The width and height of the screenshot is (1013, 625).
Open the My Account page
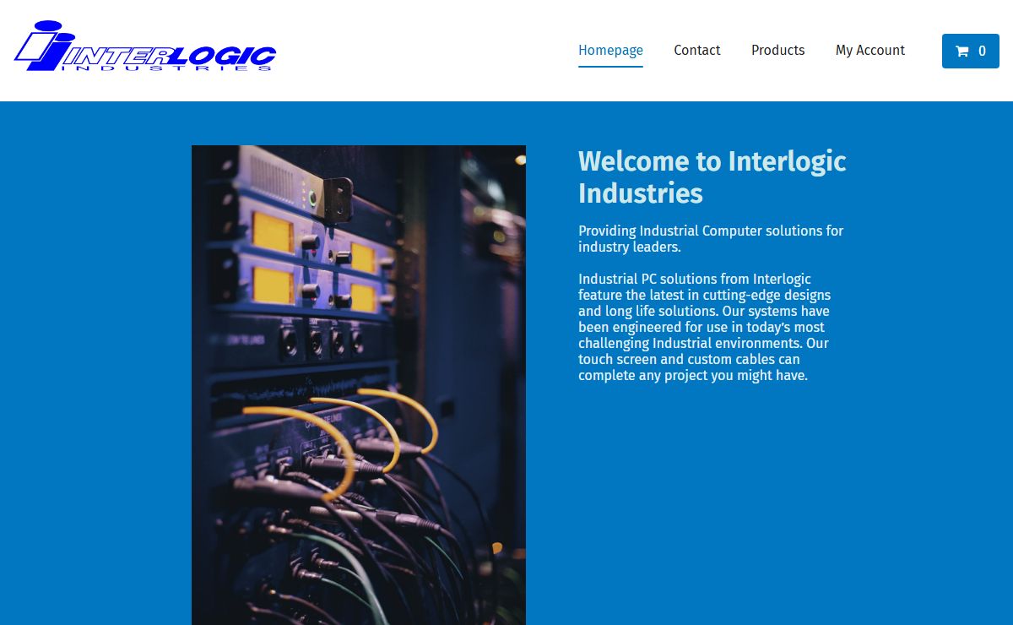click(870, 51)
